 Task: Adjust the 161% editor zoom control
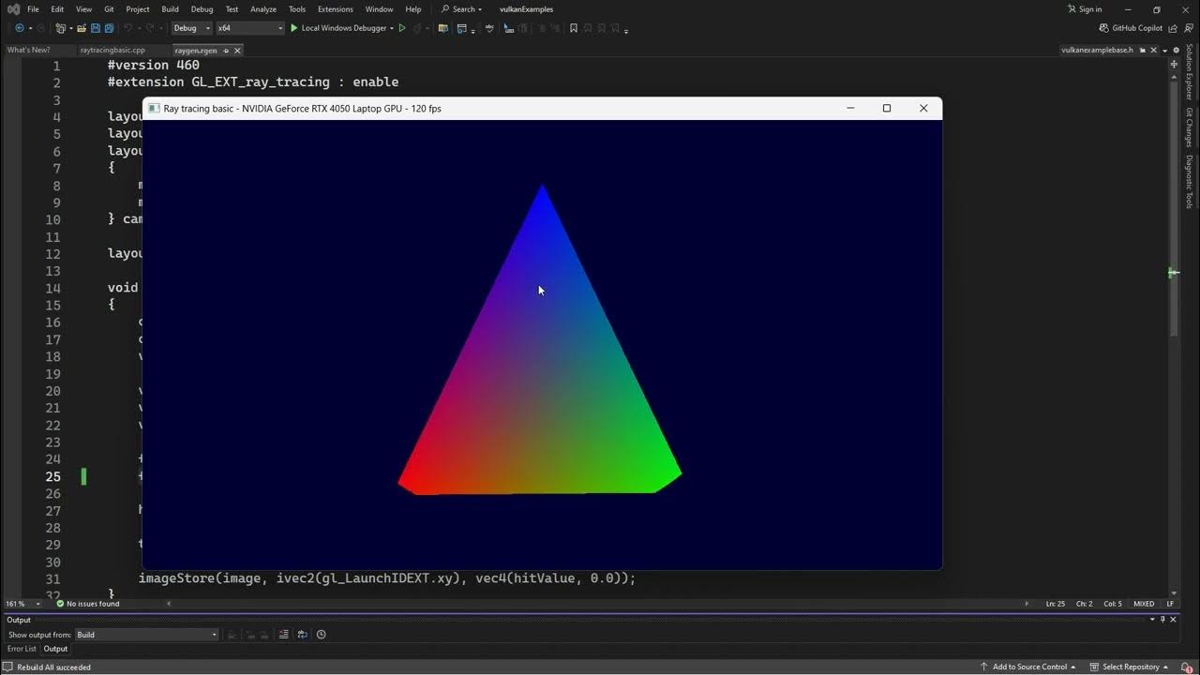(x=20, y=604)
